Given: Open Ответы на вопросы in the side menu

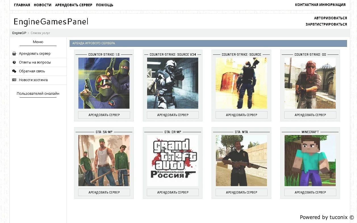Looking at the screenshot, I should [x=35, y=62].
